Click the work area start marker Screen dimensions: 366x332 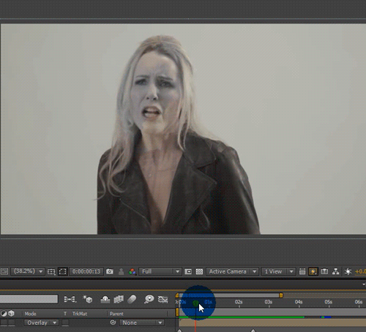[177, 312]
